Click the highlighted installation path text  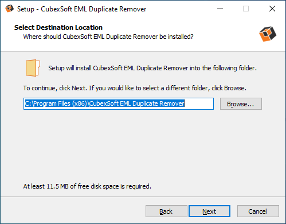click(x=105, y=103)
